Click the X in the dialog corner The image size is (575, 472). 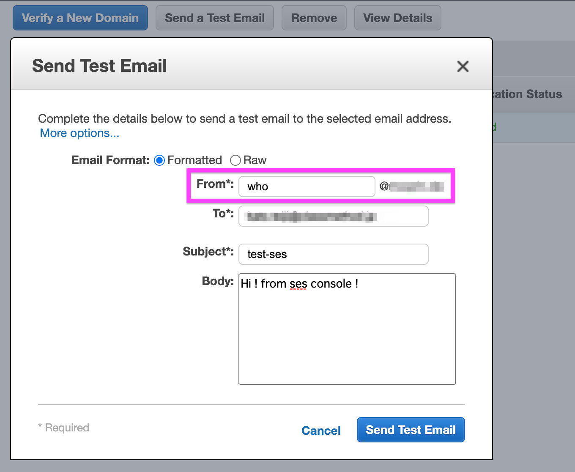(463, 66)
